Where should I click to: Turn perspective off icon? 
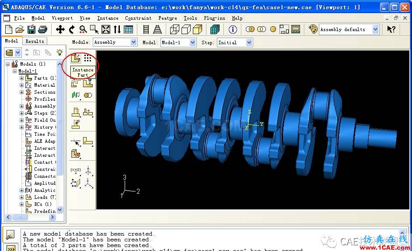coord(146,29)
